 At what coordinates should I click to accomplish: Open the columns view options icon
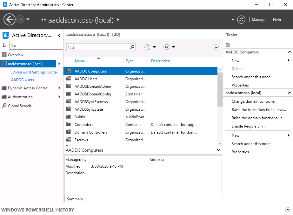tap(147, 47)
